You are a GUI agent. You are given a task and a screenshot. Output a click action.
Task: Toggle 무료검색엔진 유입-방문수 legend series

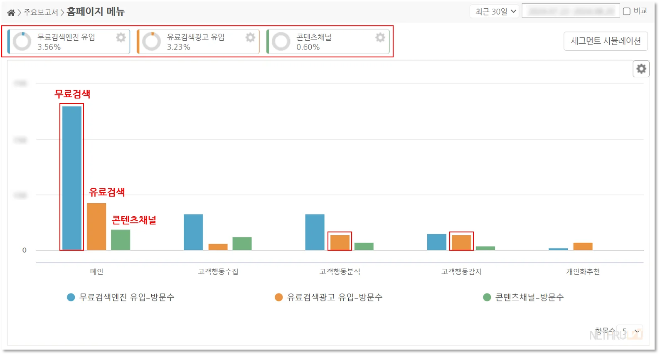[121, 297]
